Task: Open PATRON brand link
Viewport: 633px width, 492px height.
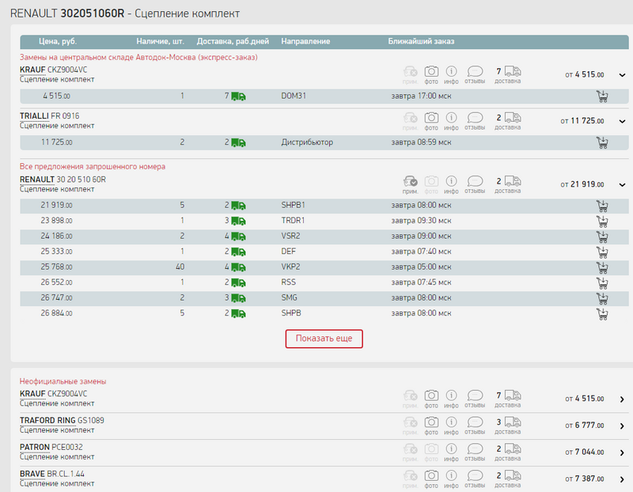Action: tap(35, 447)
